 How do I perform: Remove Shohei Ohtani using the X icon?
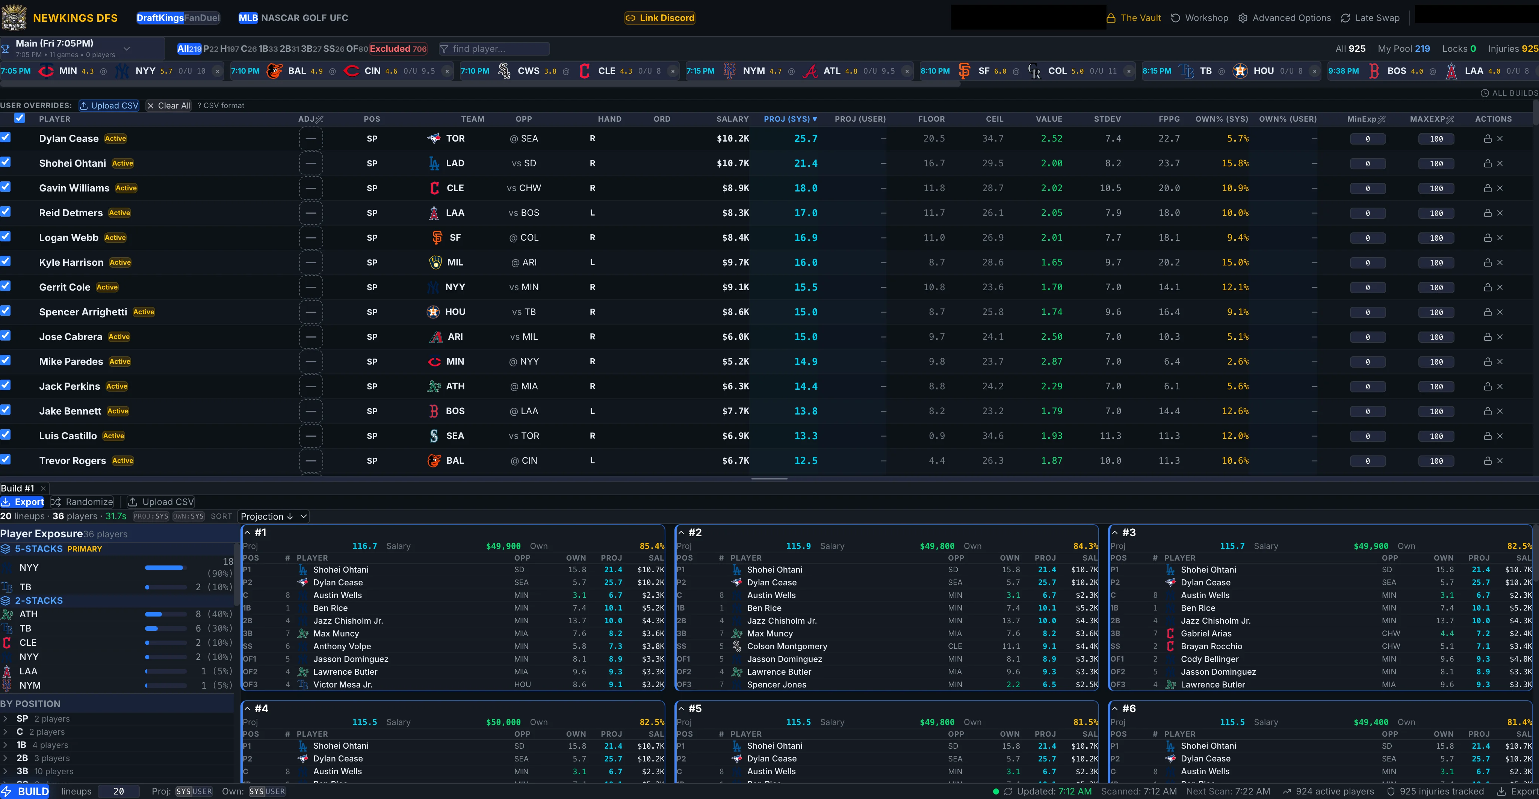[x=1500, y=164]
